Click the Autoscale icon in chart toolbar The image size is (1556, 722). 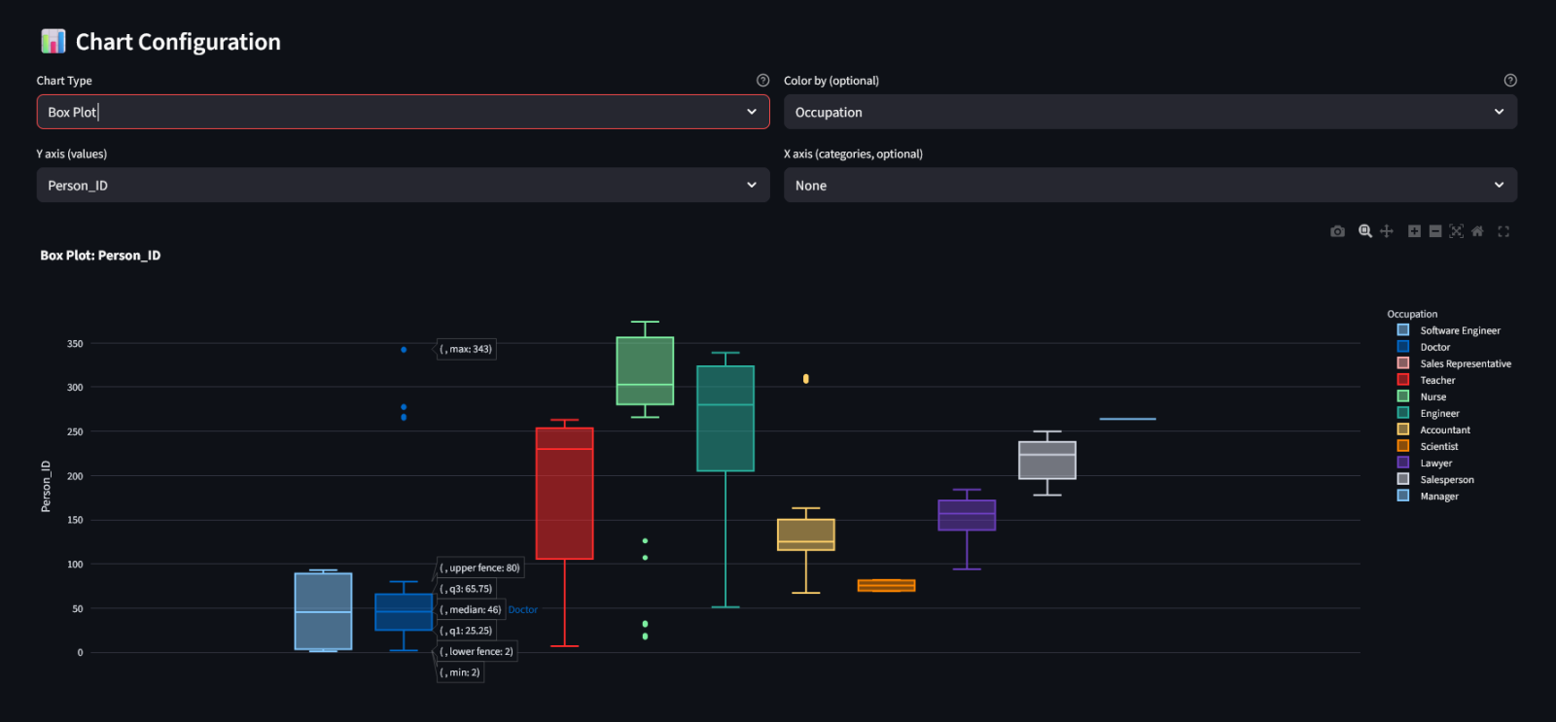tap(1456, 231)
